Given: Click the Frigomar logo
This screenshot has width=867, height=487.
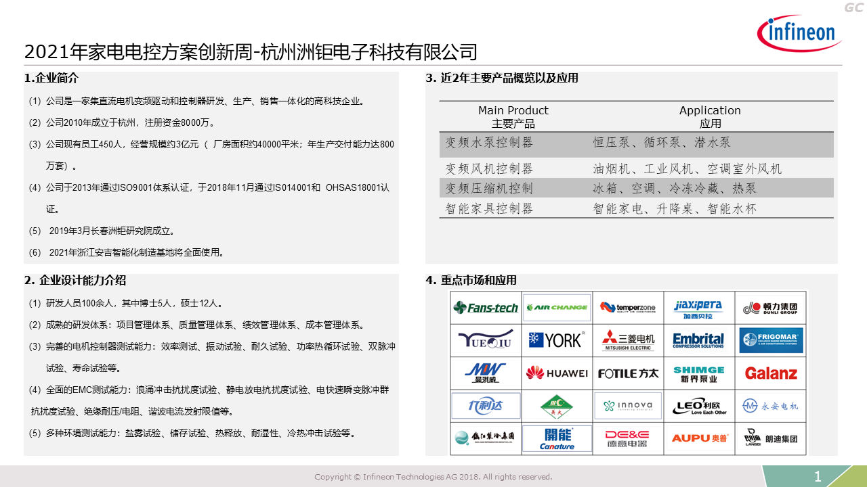Looking at the screenshot, I should (x=771, y=340).
